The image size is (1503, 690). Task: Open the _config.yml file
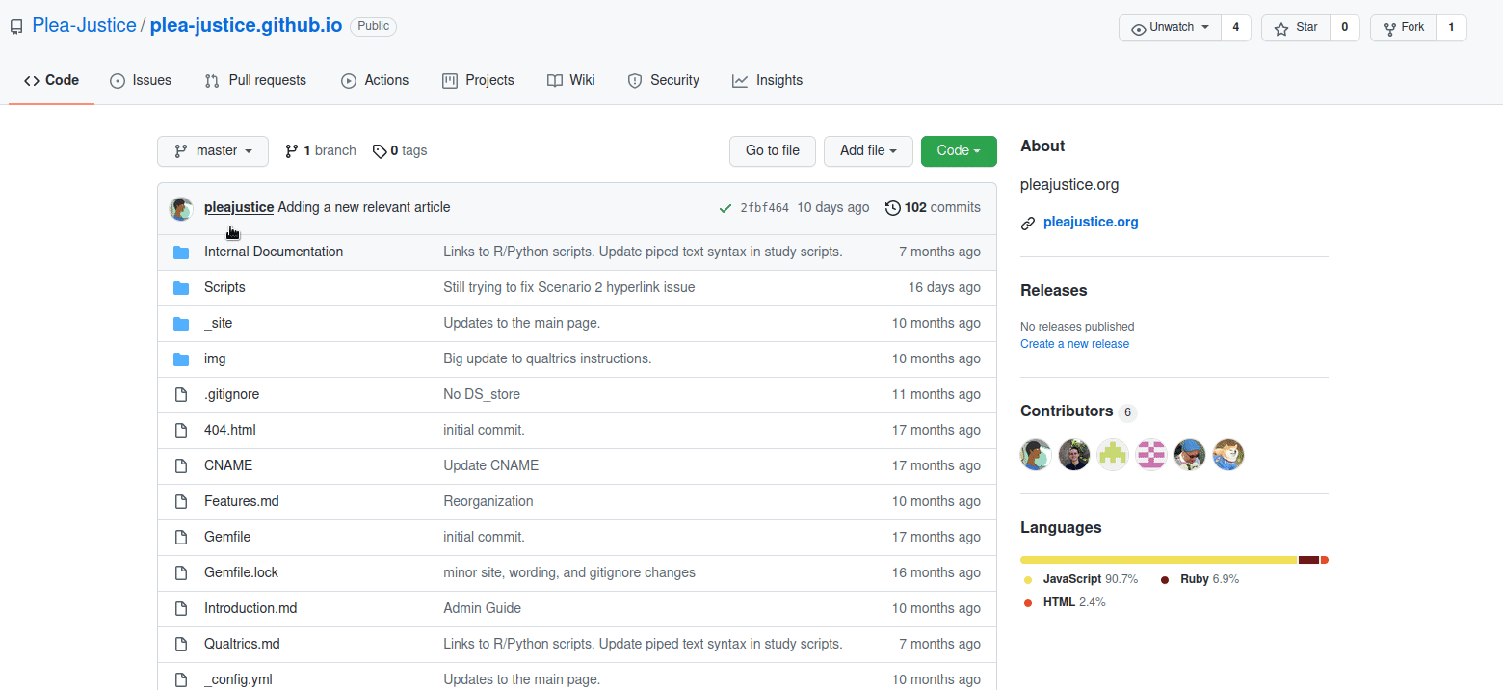[238, 679]
